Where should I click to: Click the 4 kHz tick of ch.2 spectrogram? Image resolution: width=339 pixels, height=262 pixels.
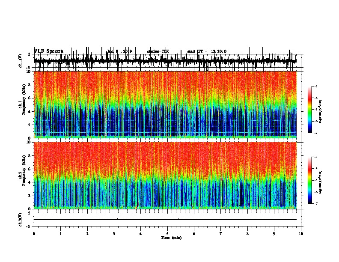[30, 182]
